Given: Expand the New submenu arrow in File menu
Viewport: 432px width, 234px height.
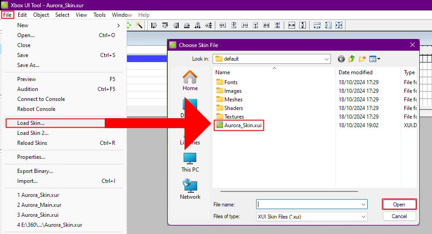Looking at the screenshot, I should (x=118, y=25).
